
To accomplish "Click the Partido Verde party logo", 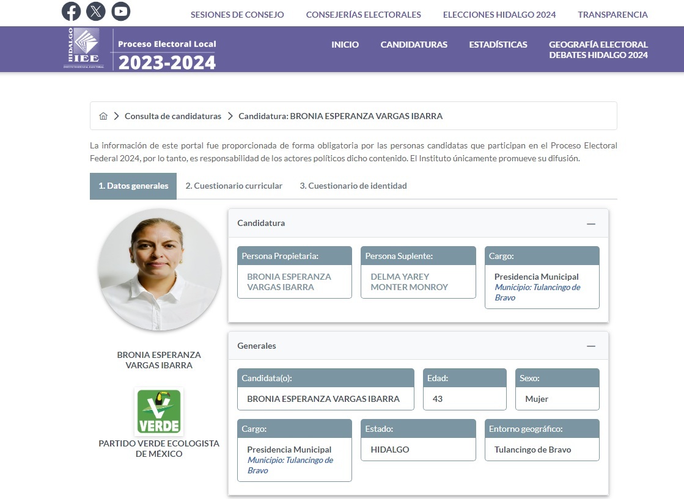I will click(x=159, y=411).
